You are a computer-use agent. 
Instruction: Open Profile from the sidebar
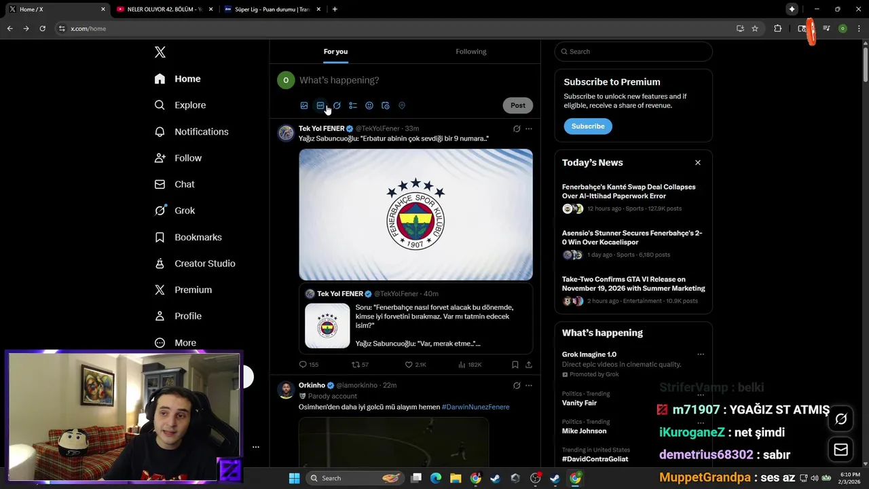pyautogui.click(x=178, y=316)
